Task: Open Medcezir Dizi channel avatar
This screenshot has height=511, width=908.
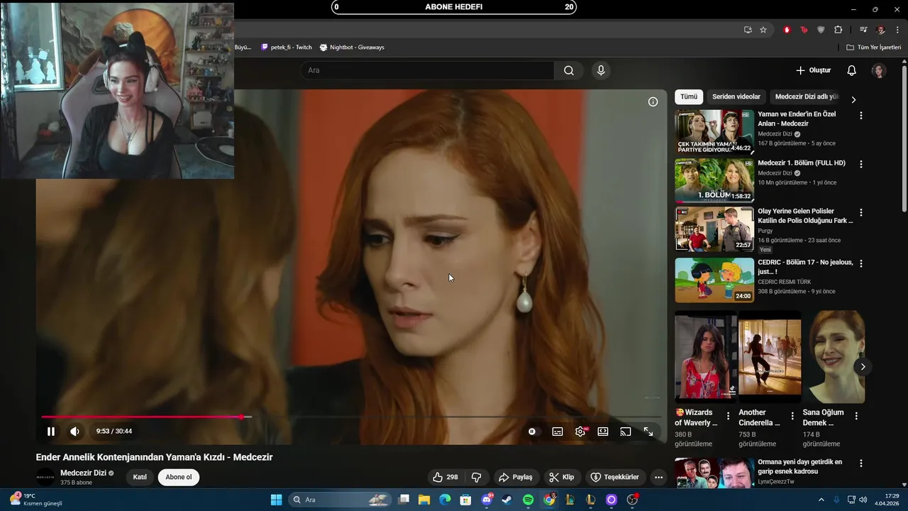Action: click(x=45, y=477)
